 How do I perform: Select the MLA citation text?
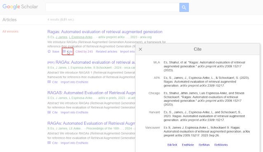204,66
